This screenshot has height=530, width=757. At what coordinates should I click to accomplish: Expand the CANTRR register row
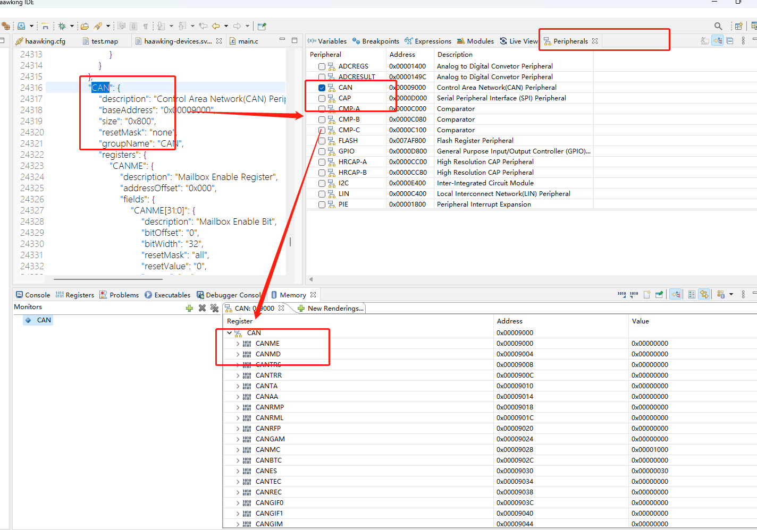[x=238, y=375]
